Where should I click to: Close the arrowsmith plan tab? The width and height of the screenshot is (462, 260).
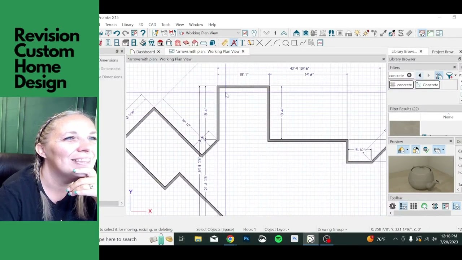click(243, 52)
